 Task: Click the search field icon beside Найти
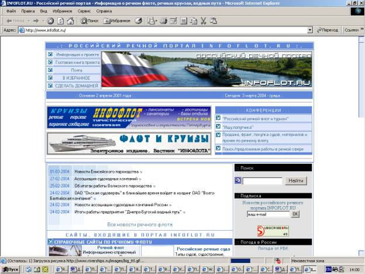pos(238,180)
